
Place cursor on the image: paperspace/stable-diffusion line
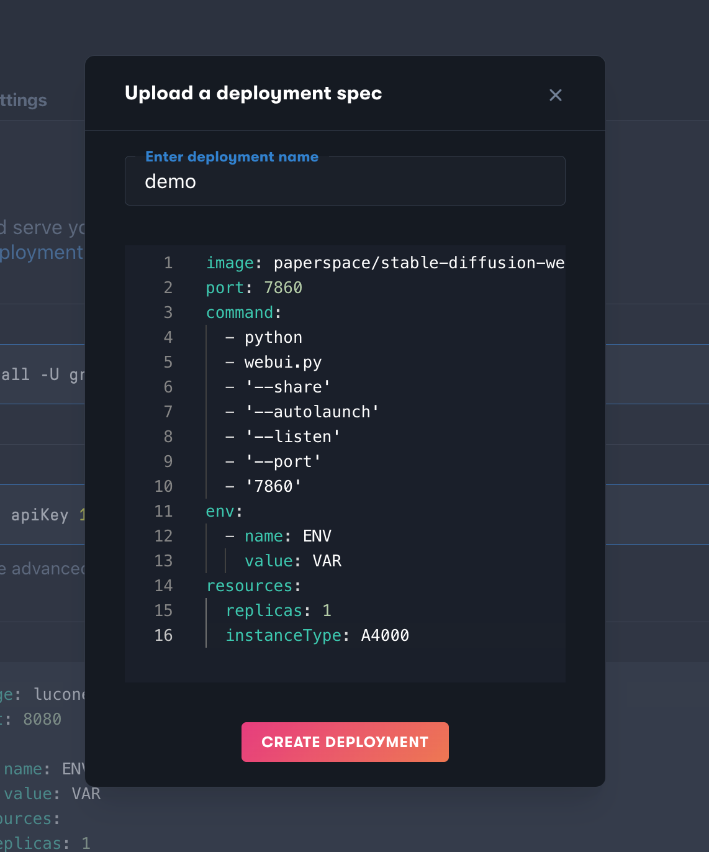pos(385,263)
